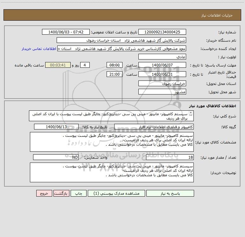Screen dimensions: 245x237
Task: Click the general description text box
Action: [x=111, y=116]
